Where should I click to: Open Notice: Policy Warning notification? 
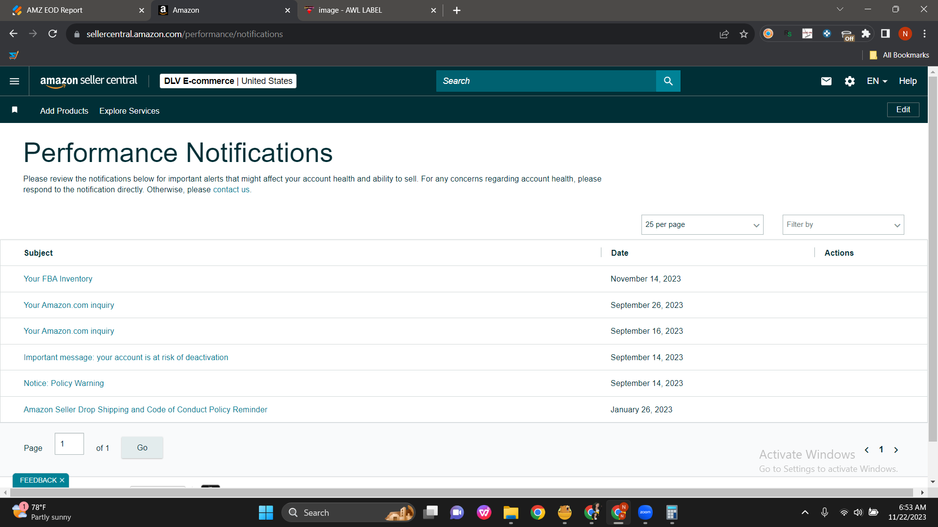[x=64, y=384]
